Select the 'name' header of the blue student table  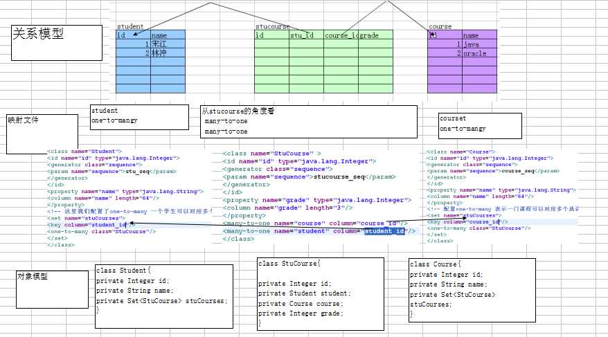coord(168,35)
